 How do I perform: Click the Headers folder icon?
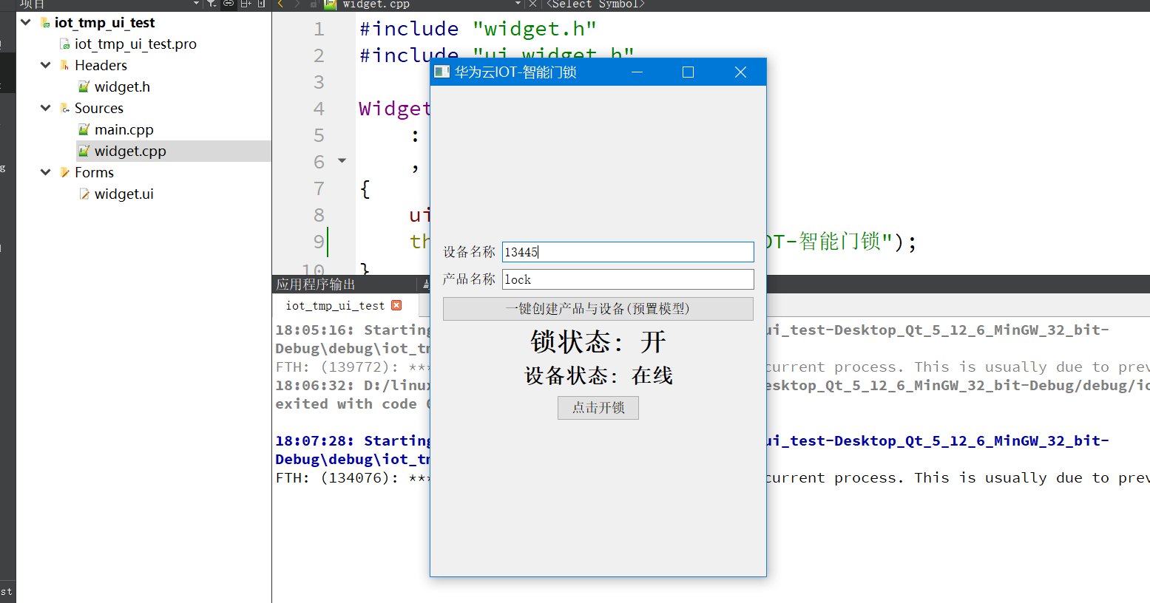click(64, 65)
